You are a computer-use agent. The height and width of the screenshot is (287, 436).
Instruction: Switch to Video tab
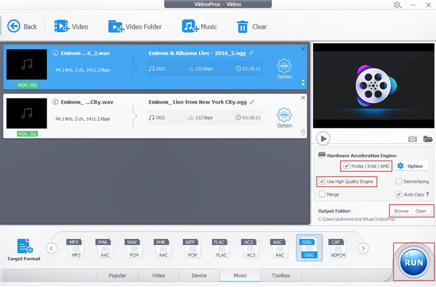tap(158, 275)
